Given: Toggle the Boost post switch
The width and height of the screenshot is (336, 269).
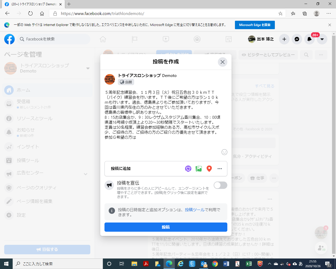Looking at the screenshot, I should tap(220, 185).
